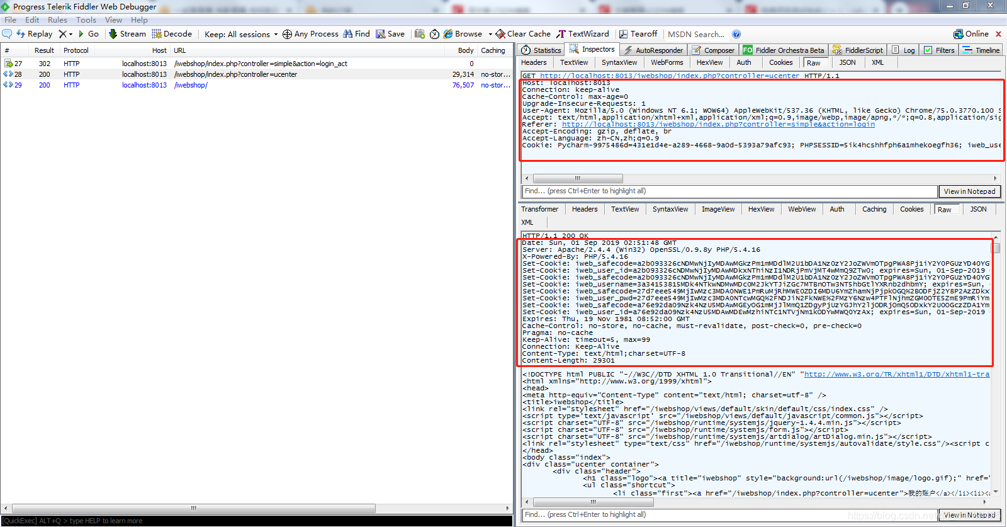Select request WebForms inspector tab
1007x527 pixels.
[x=667, y=62]
